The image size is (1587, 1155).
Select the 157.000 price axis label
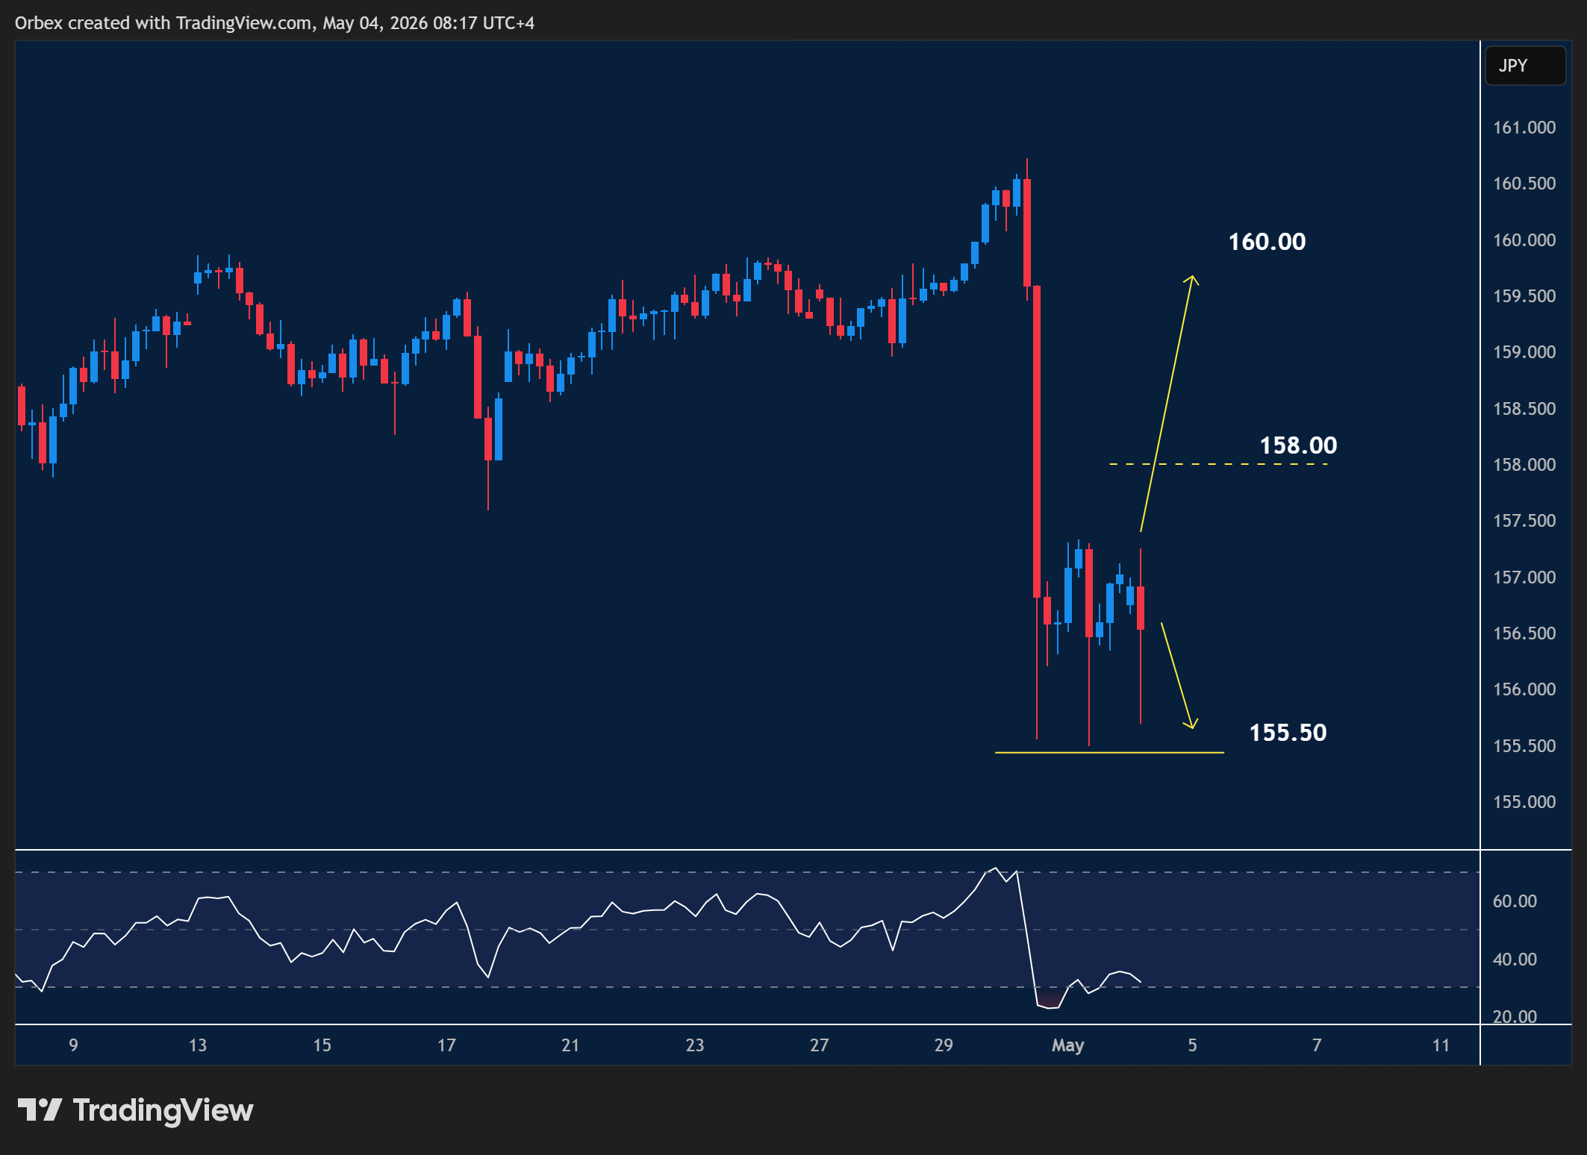[1524, 577]
